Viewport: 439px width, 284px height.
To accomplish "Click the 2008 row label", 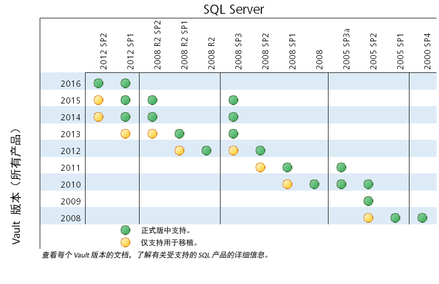I will [x=71, y=218].
